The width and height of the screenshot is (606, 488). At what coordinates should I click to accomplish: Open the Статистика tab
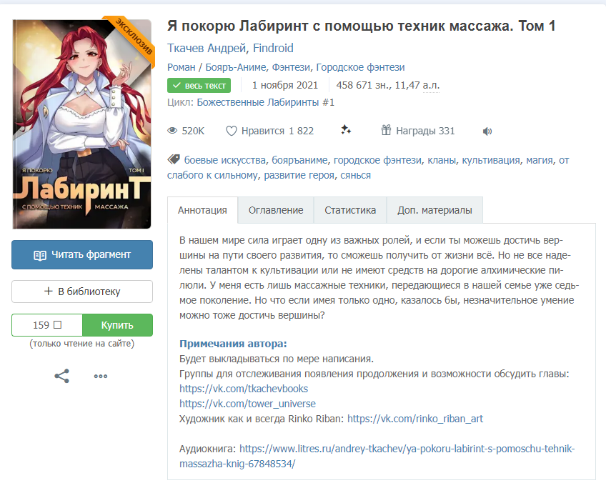[x=349, y=210]
